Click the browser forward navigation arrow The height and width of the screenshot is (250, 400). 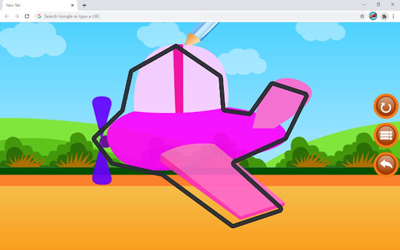click(x=16, y=16)
